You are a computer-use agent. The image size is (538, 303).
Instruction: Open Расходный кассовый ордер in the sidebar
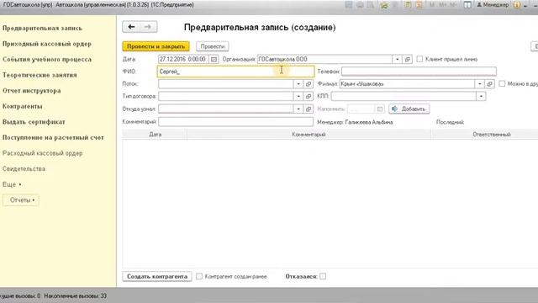43,153
